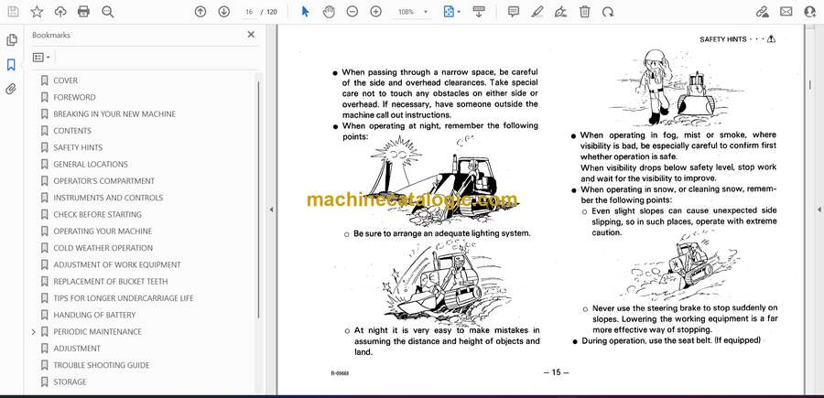Click the delete trash icon

pyautogui.click(x=584, y=12)
